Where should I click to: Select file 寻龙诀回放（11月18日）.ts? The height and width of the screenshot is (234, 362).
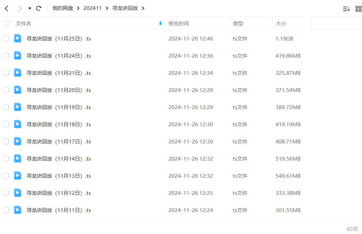point(59,125)
